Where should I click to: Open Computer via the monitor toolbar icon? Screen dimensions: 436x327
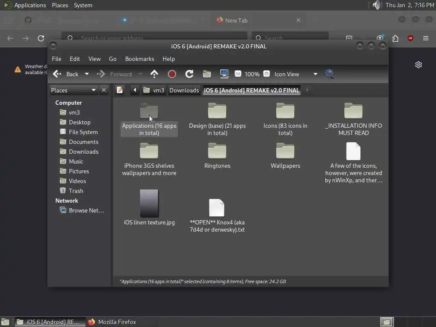(x=224, y=74)
